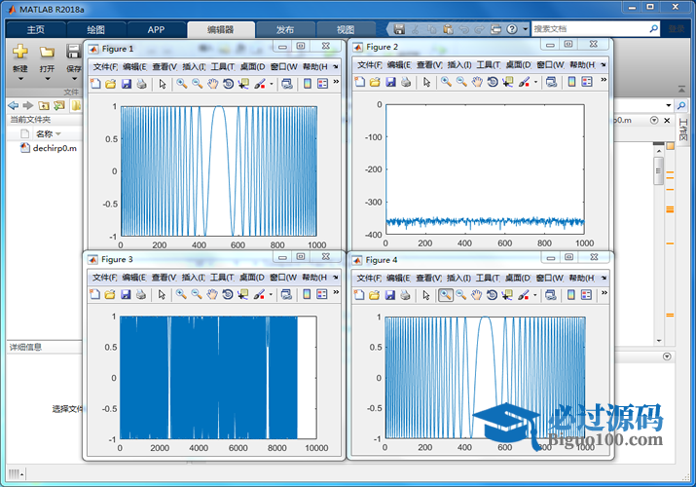Open 工具(T) menu in Figure 3
The width and height of the screenshot is (696, 487).
[222, 278]
